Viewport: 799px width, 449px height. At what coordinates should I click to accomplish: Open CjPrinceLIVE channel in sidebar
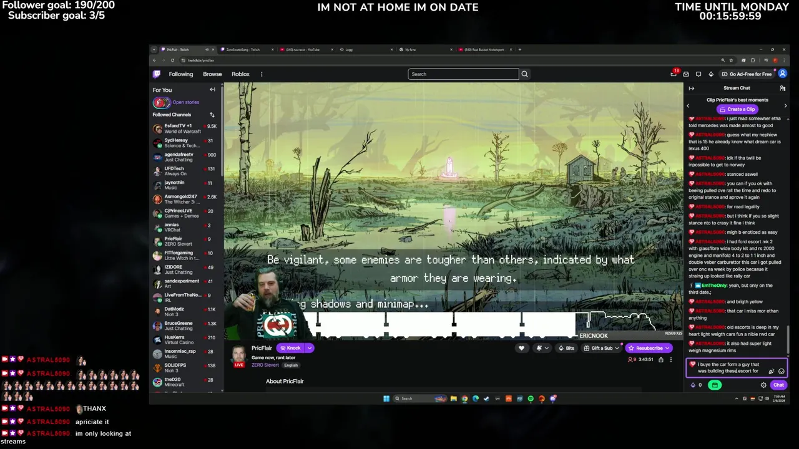coord(185,213)
